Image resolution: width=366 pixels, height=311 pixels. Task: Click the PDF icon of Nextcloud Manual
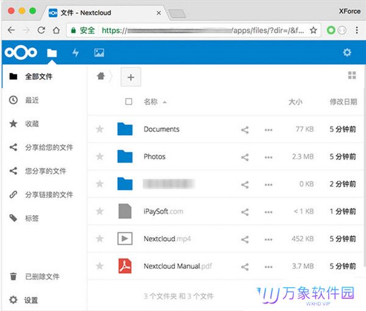tap(125, 266)
